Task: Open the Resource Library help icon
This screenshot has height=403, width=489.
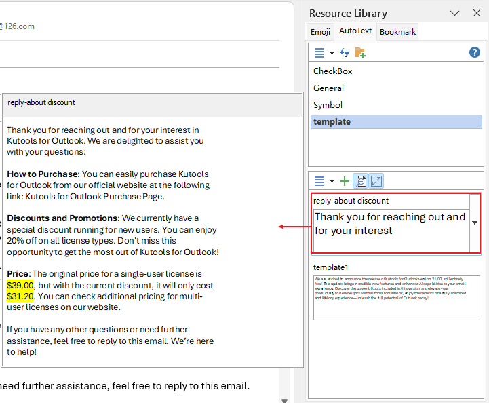Action: pyautogui.click(x=474, y=52)
